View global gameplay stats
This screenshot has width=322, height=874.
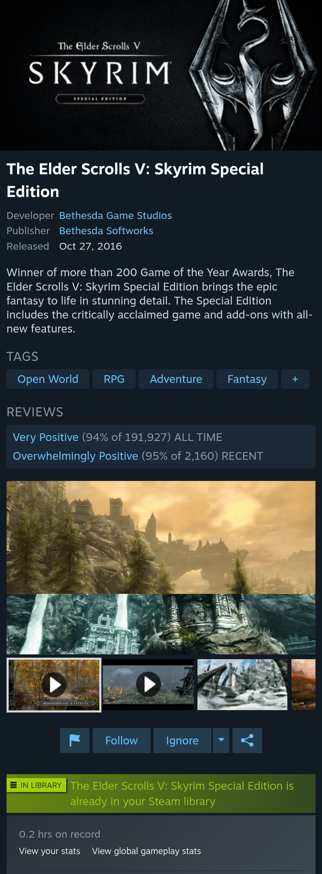point(146,851)
